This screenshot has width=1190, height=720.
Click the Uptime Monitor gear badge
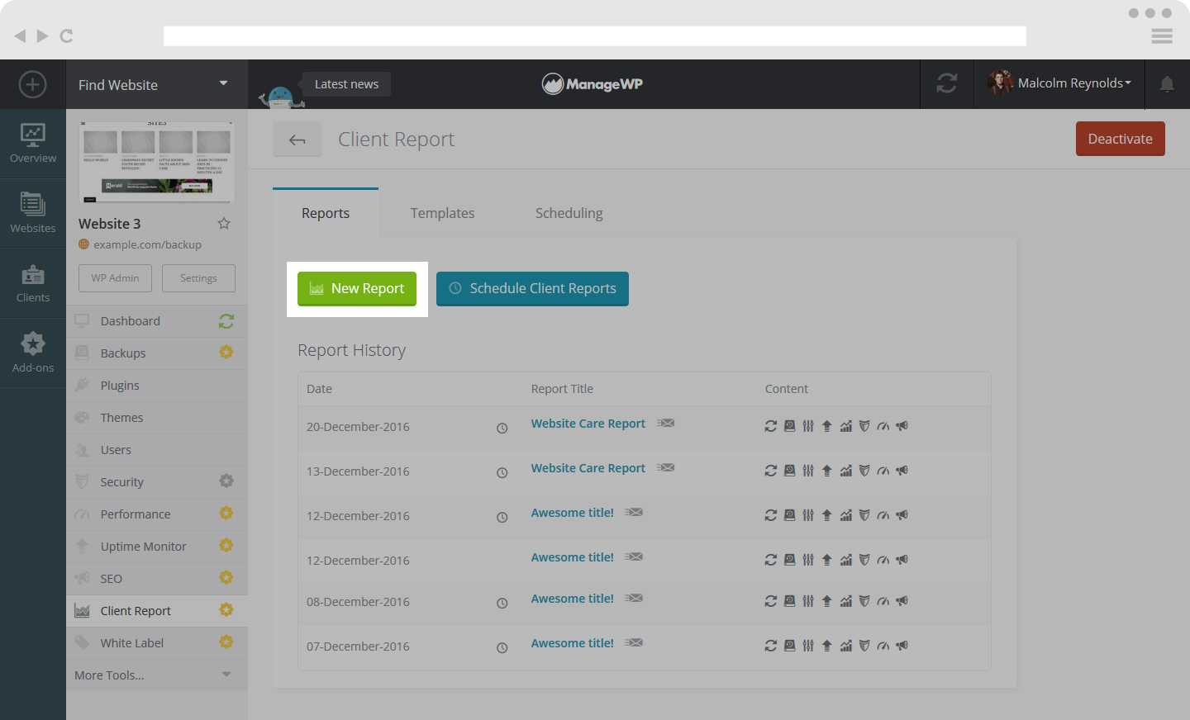(x=226, y=546)
